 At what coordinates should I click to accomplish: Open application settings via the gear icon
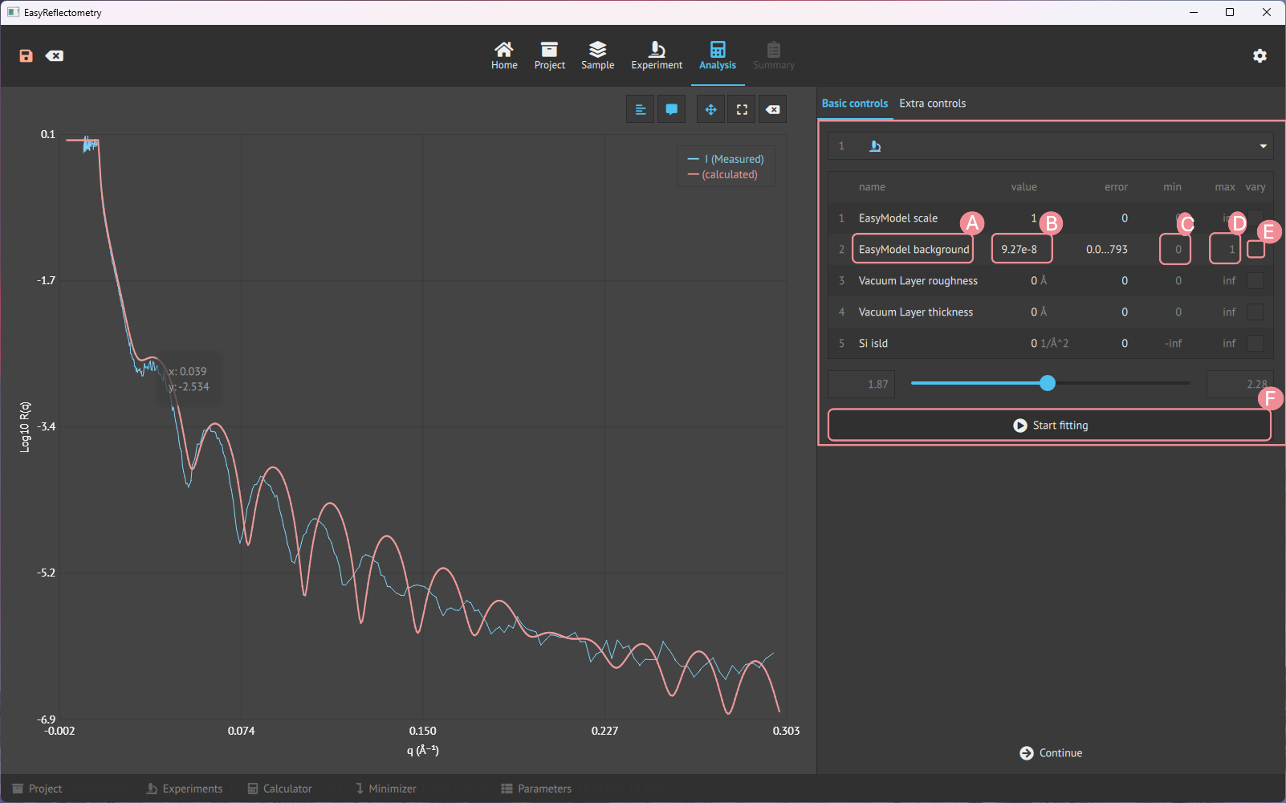tap(1260, 55)
